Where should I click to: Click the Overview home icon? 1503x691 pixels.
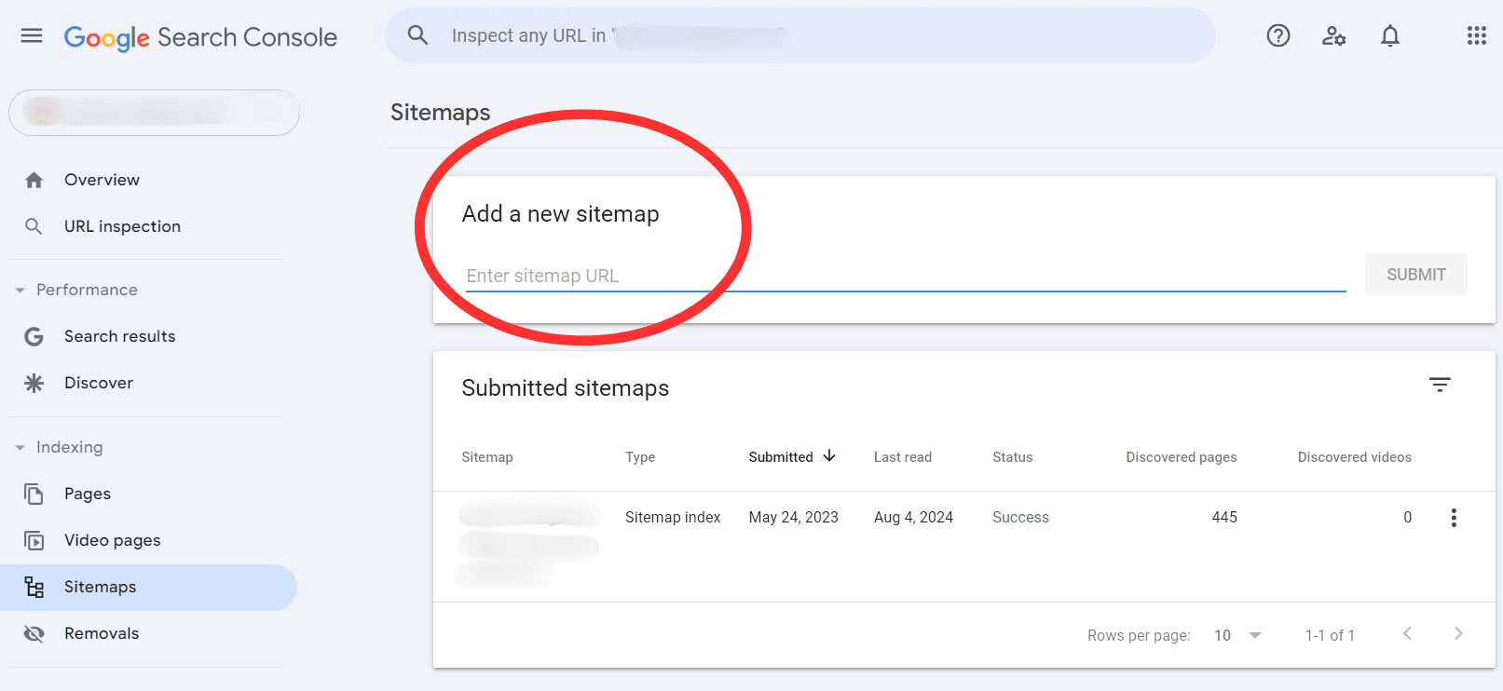(34, 180)
